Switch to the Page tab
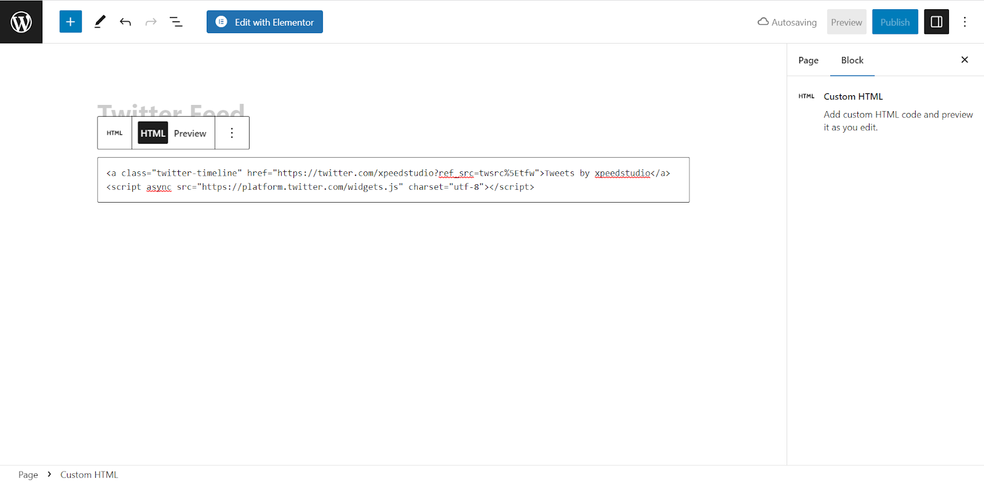The height and width of the screenshot is (482, 984). 808,60
